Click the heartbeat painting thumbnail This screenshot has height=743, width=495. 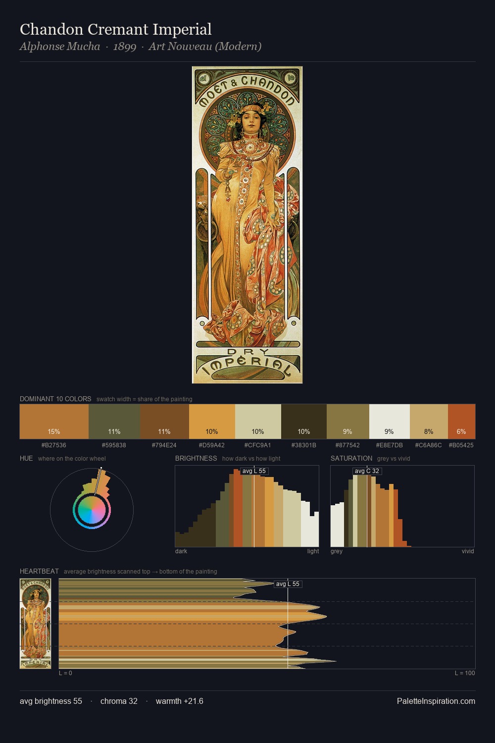tap(35, 624)
